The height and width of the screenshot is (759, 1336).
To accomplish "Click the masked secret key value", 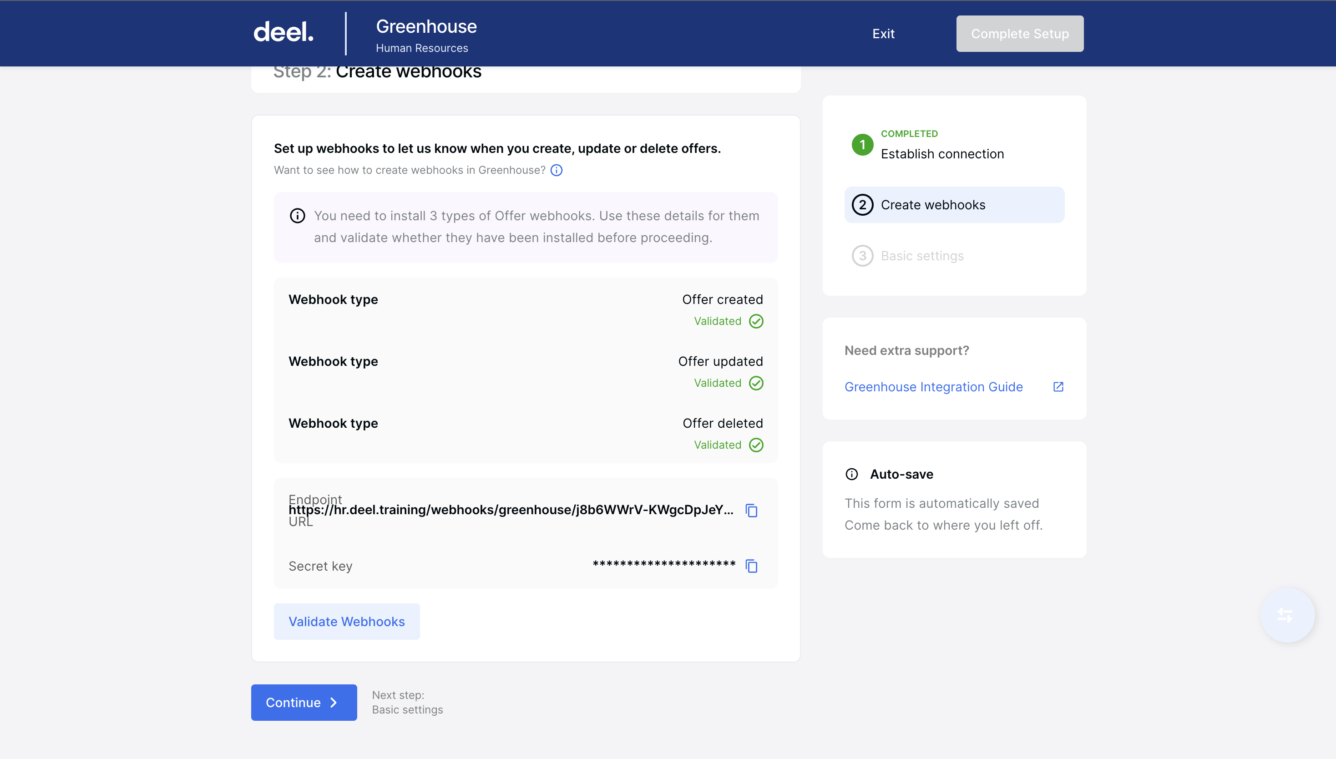I will click(x=664, y=565).
